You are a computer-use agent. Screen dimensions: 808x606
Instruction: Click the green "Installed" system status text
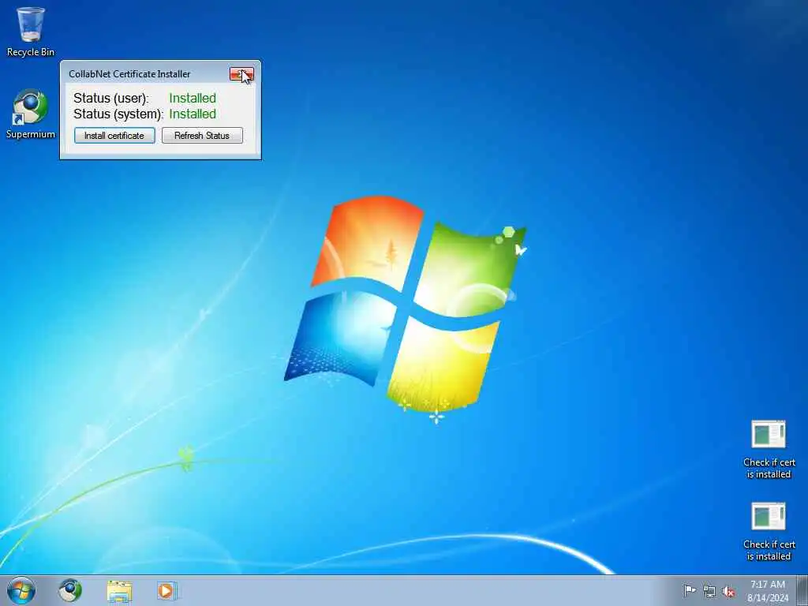193,114
